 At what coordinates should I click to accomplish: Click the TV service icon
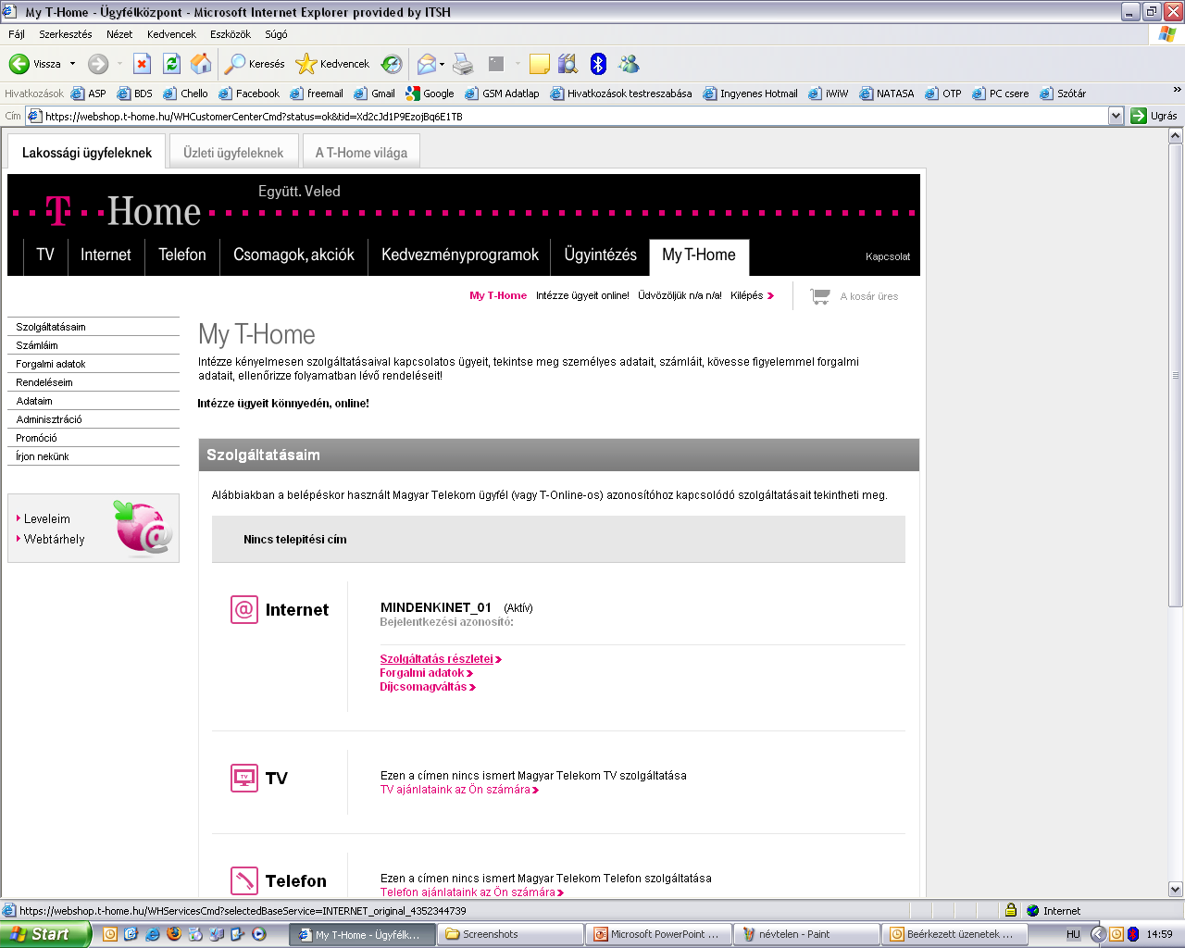coord(244,778)
